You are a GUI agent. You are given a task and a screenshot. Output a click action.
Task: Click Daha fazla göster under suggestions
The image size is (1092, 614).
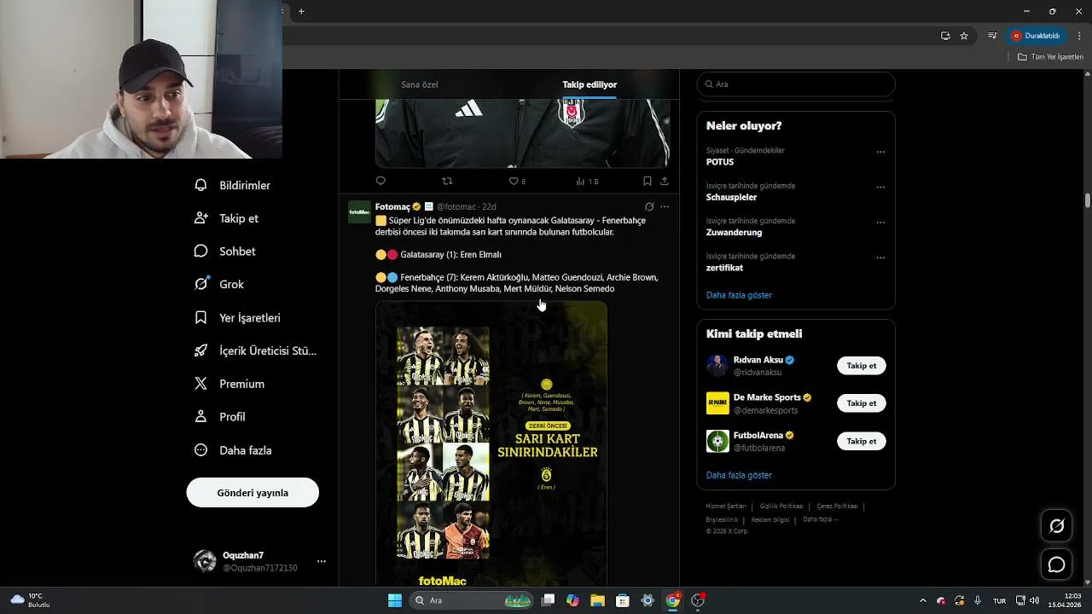pyautogui.click(x=739, y=475)
